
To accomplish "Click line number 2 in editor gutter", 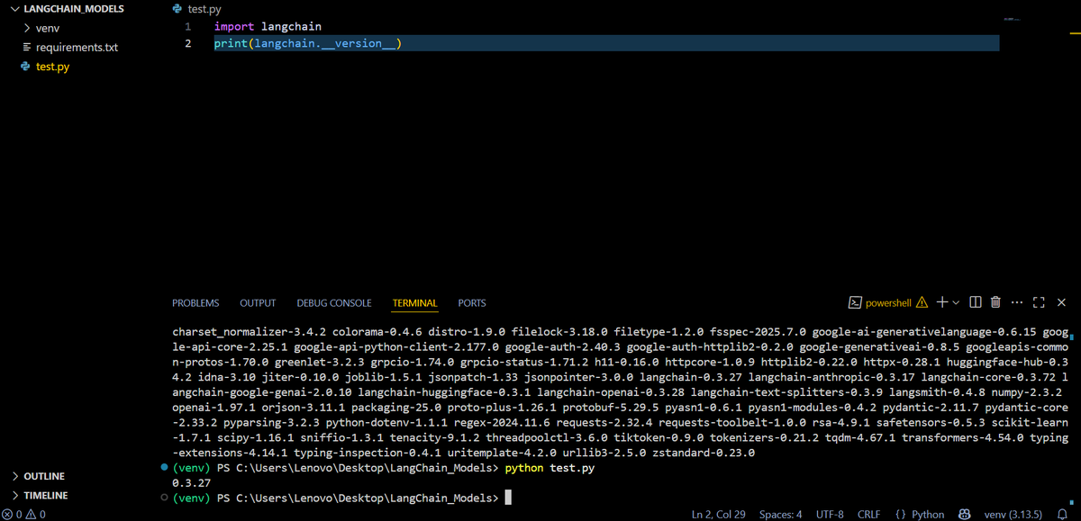I will (x=186, y=44).
